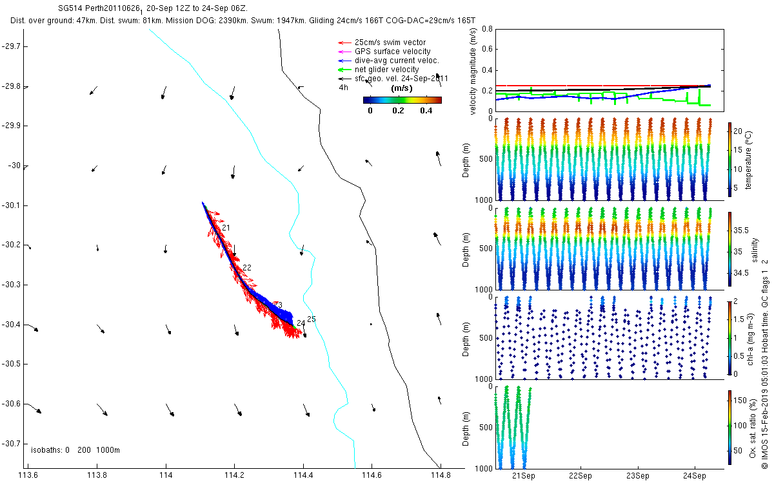The width and height of the screenshot is (774, 483).
Task: Click the '(m/s)' colorbar label
Action: pyautogui.click(x=402, y=88)
